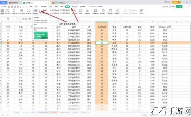The width and height of the screenshot is (191, 117).
Task: Expand the Macro dropdown arrow
Action: pos(143,13)
